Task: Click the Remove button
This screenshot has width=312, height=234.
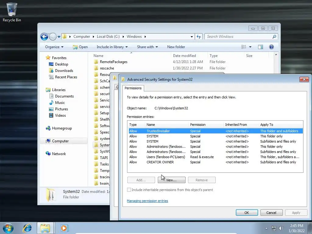Action: pyautogui.click(x=202, y=180)
